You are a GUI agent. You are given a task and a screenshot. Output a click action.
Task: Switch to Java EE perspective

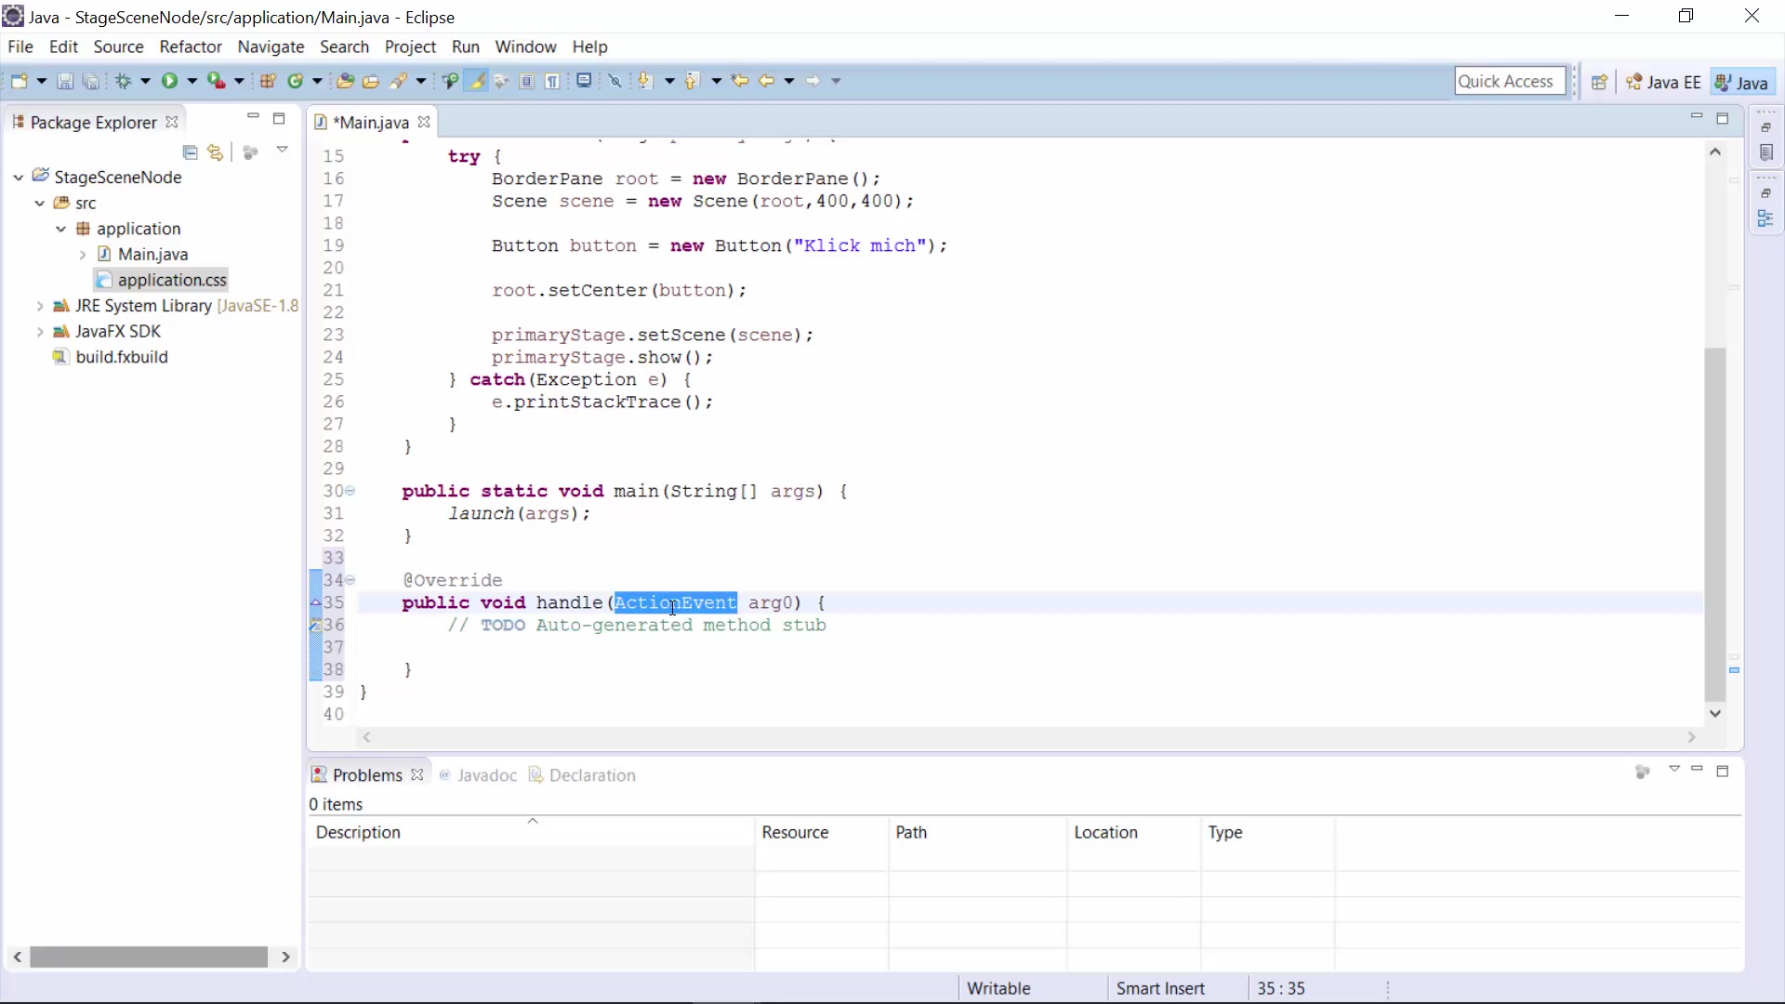[x=1663, y=82]
